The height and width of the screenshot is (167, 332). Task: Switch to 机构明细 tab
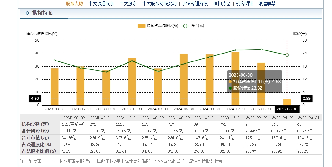tap(244, 3)
